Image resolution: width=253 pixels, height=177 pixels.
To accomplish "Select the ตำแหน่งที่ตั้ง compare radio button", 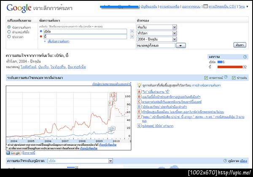I will coord(9,32).
